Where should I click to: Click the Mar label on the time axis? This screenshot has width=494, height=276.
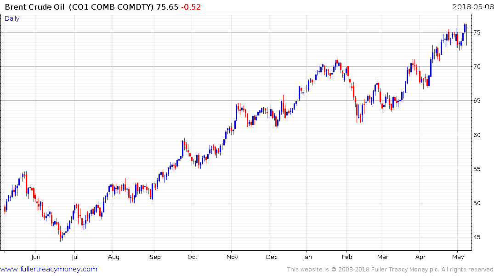pyautogui.click(x=382, y=257)
